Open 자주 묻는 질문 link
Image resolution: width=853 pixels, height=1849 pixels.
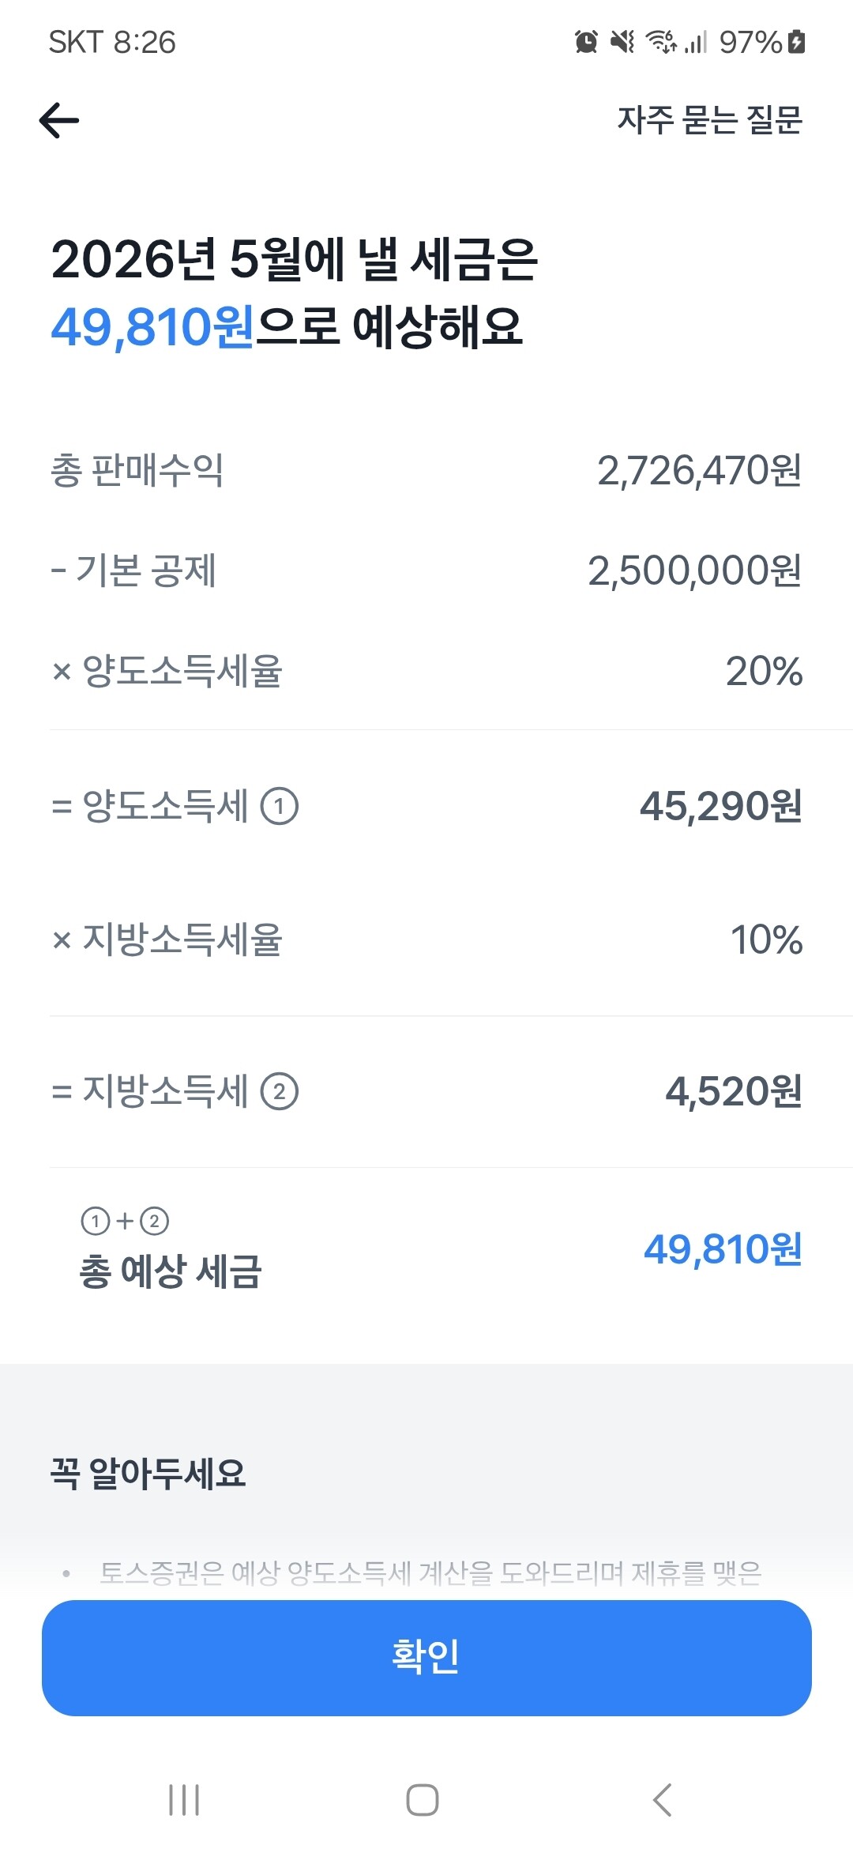(x=709, y=120)
